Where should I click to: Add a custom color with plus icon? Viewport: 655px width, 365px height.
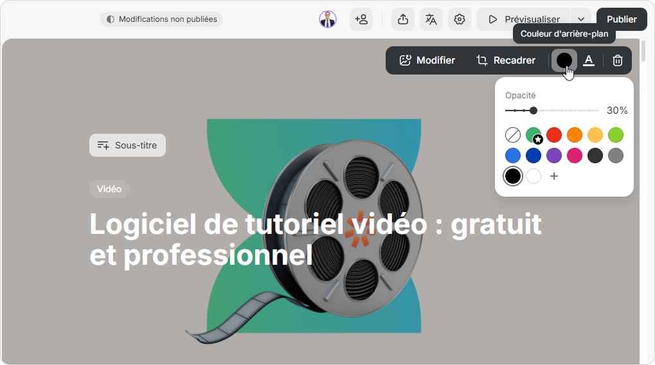pyautogui.click(x=554, y=176)
